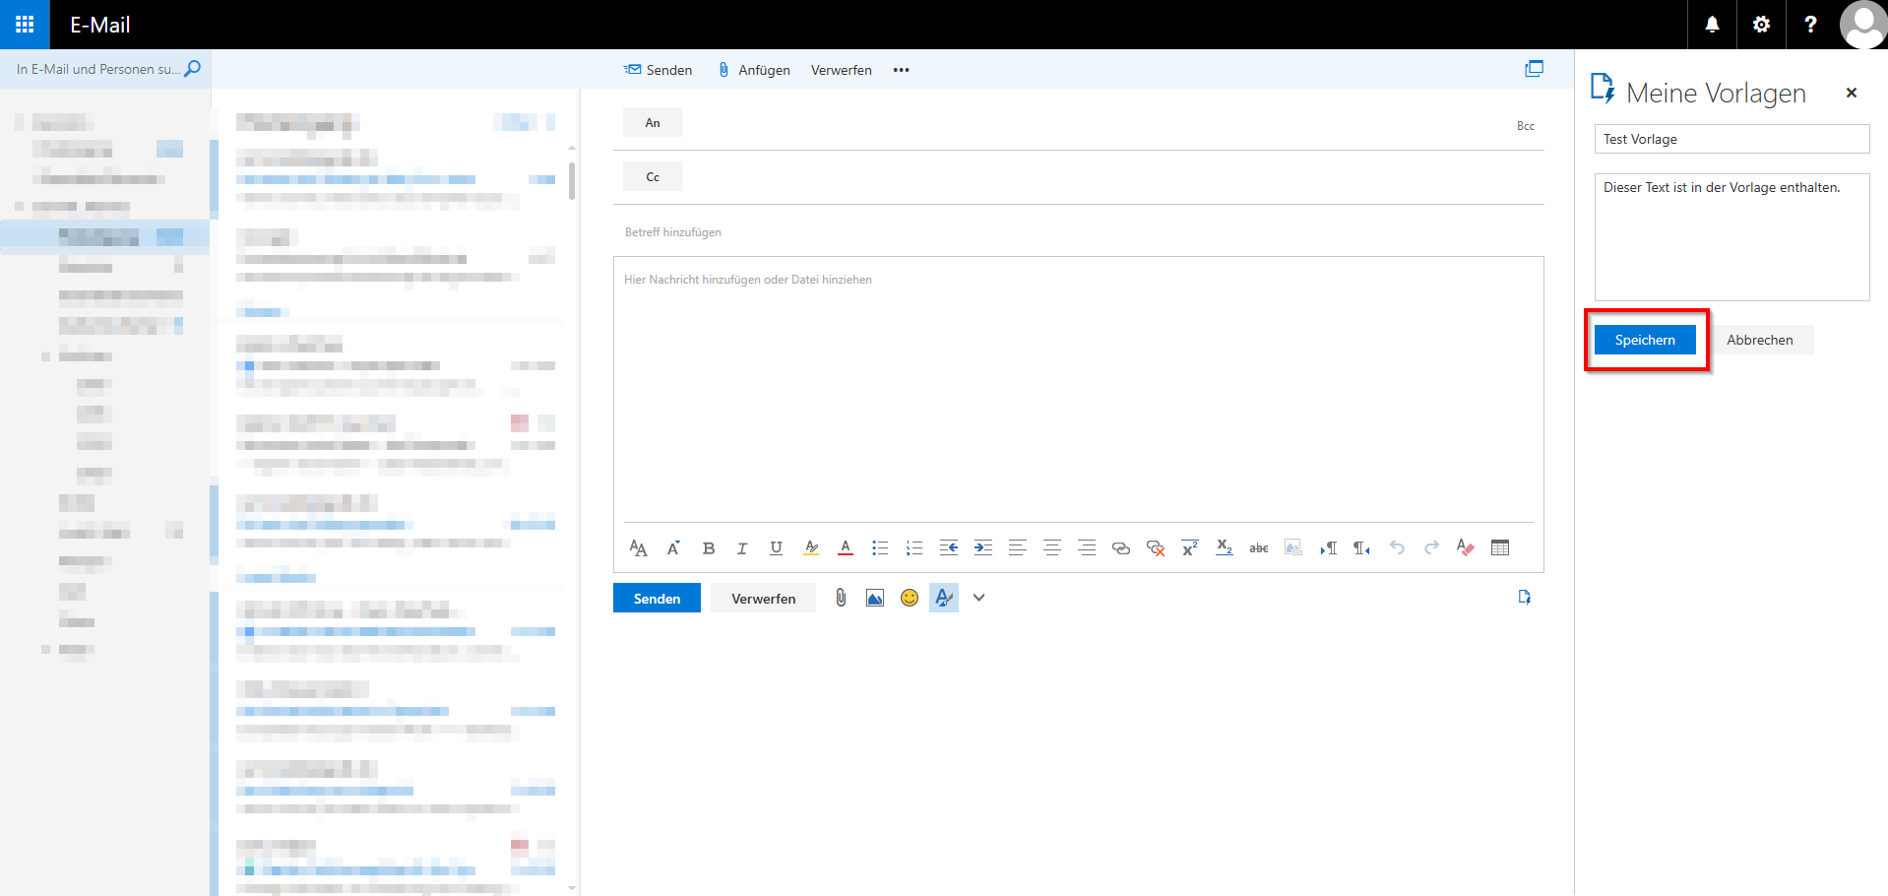Save the template with Speichern
The image size is (1888, 896).
coord(1645,340)
